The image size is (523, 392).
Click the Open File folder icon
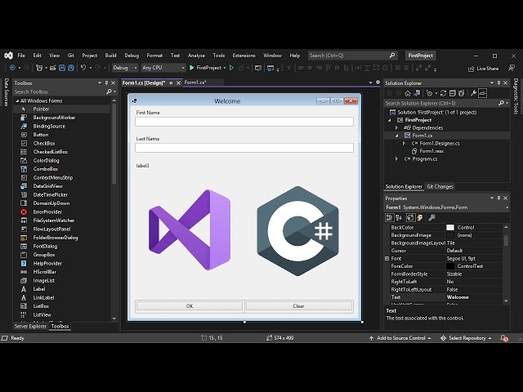[52, 68]
